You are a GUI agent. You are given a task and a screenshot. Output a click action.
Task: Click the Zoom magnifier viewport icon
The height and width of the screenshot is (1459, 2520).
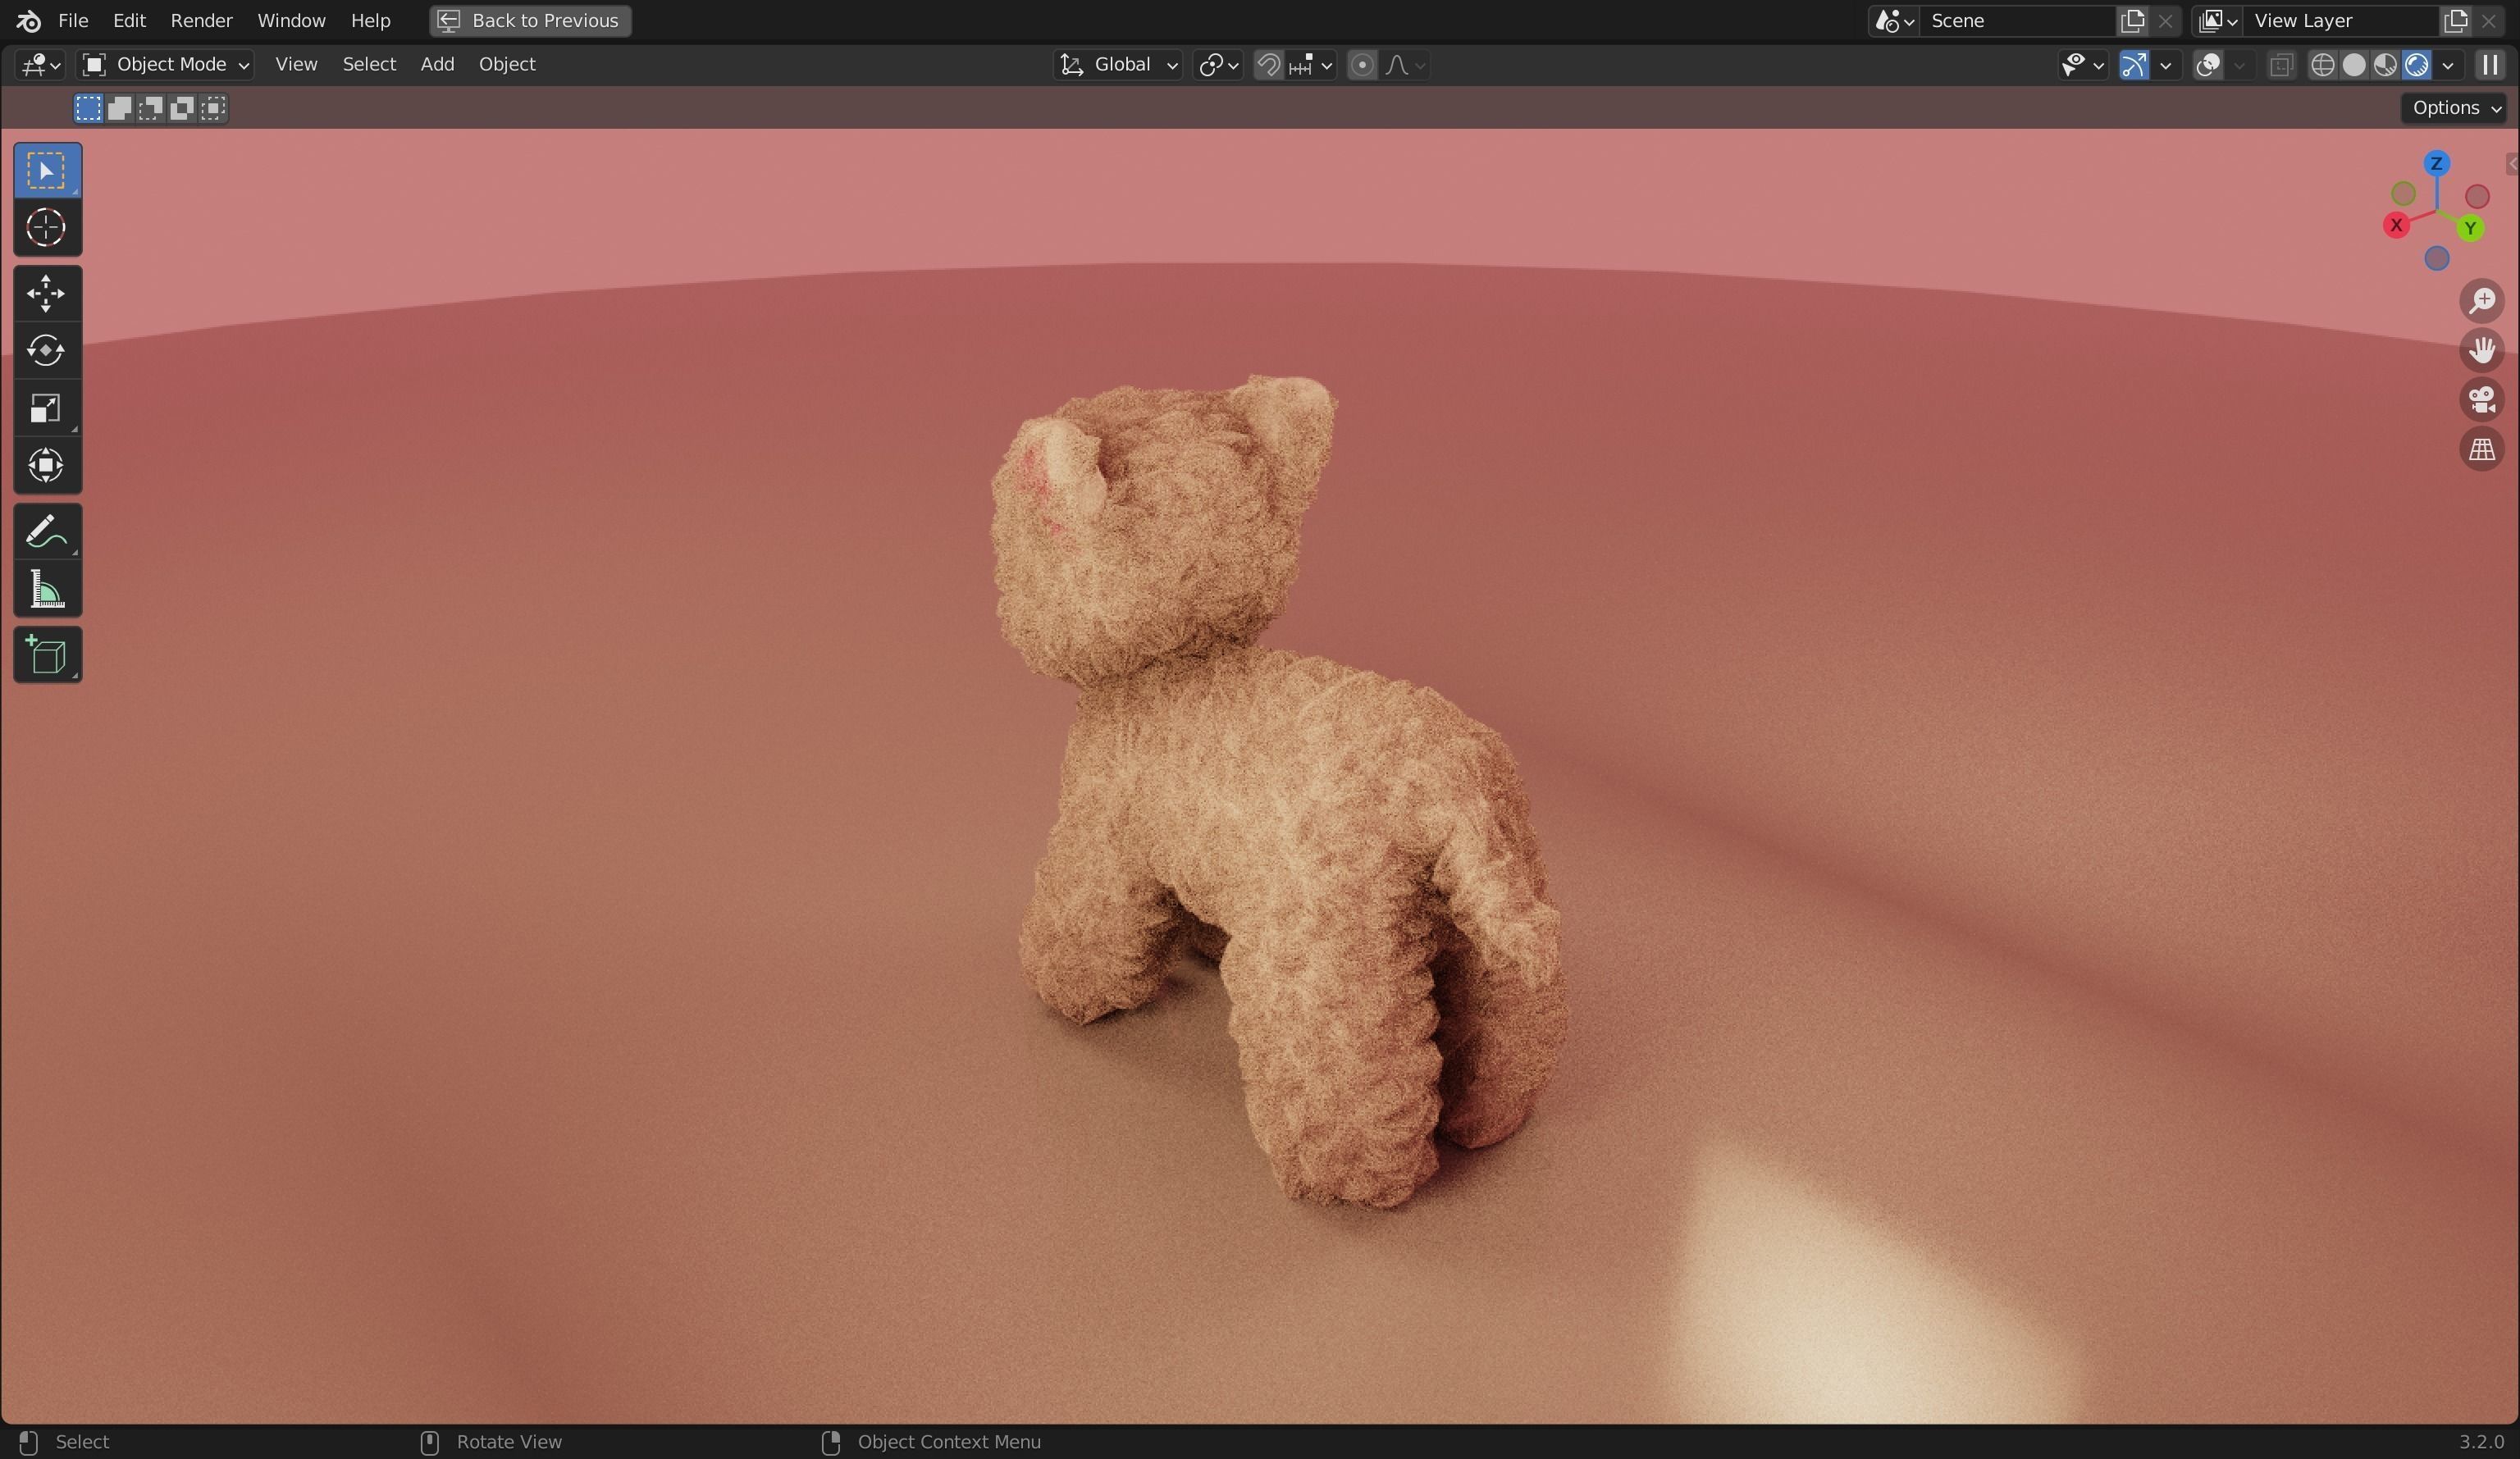point(2481,301)
